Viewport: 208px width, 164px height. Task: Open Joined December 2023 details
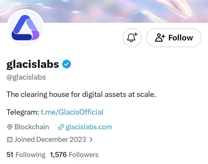coord(50,140)
